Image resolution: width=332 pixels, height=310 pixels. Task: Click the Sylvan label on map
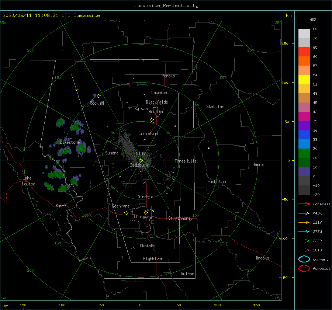[141, 109]
